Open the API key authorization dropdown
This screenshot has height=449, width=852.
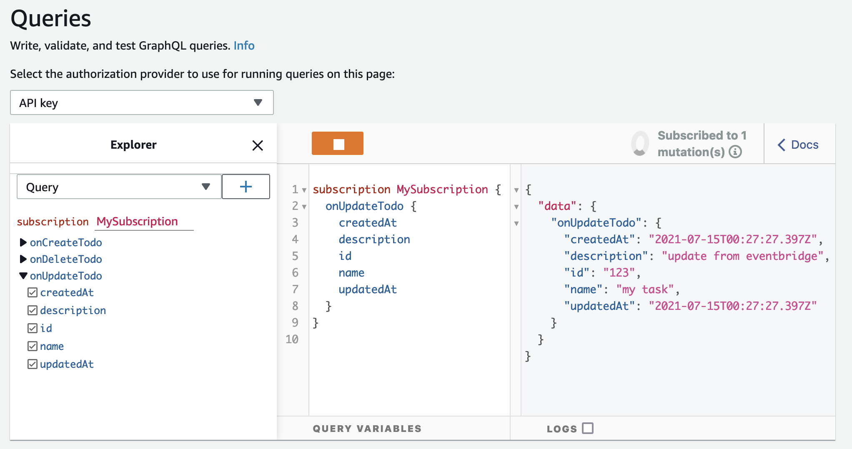tap(142, 102)
